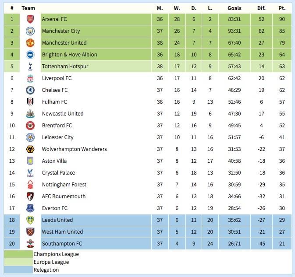The image size is (295, 277).
Task: Click the Wolverhampton Wanderers wolf logo
Action: [x=30, y=149]
